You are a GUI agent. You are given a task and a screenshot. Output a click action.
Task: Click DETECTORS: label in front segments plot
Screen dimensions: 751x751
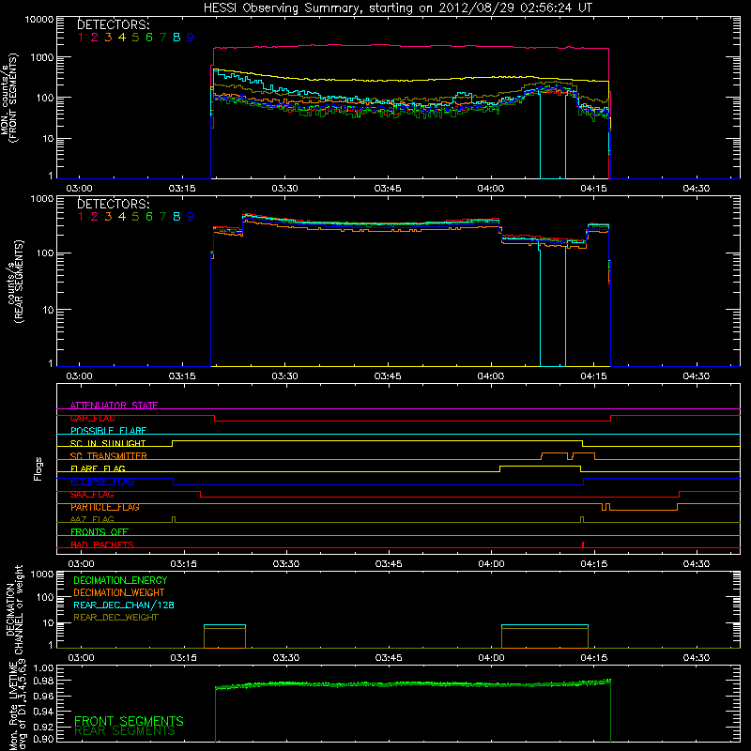click(x=114, y=24)
